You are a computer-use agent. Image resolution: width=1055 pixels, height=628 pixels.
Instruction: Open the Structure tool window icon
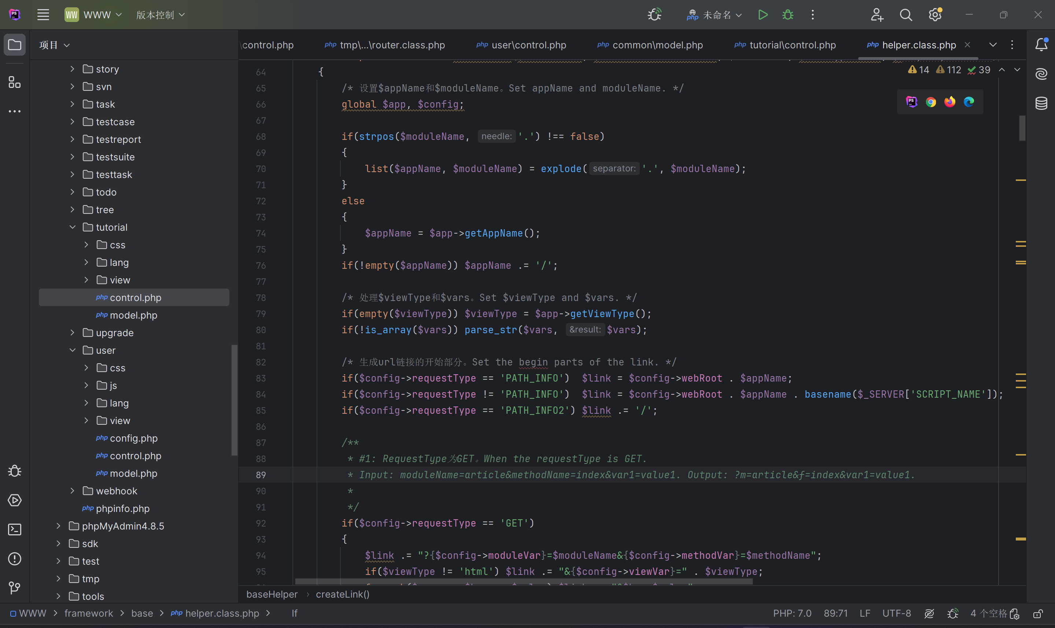[14, 82]
